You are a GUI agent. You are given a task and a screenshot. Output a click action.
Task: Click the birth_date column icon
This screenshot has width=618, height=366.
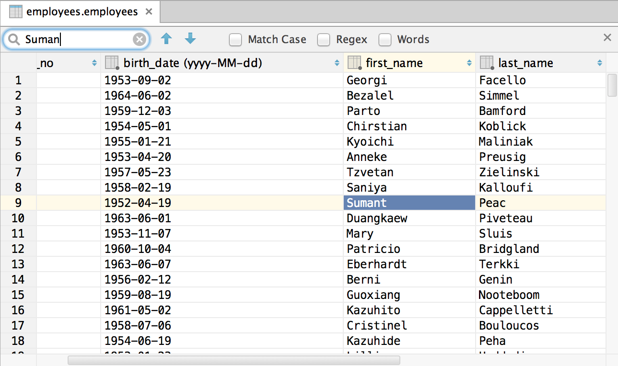click(x=112, y=63)
